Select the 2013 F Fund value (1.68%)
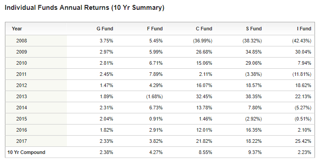 [x=154, y=96]
